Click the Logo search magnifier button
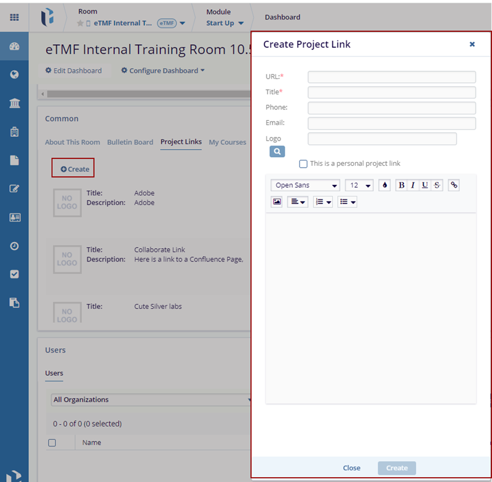 [x=277, y=151]
